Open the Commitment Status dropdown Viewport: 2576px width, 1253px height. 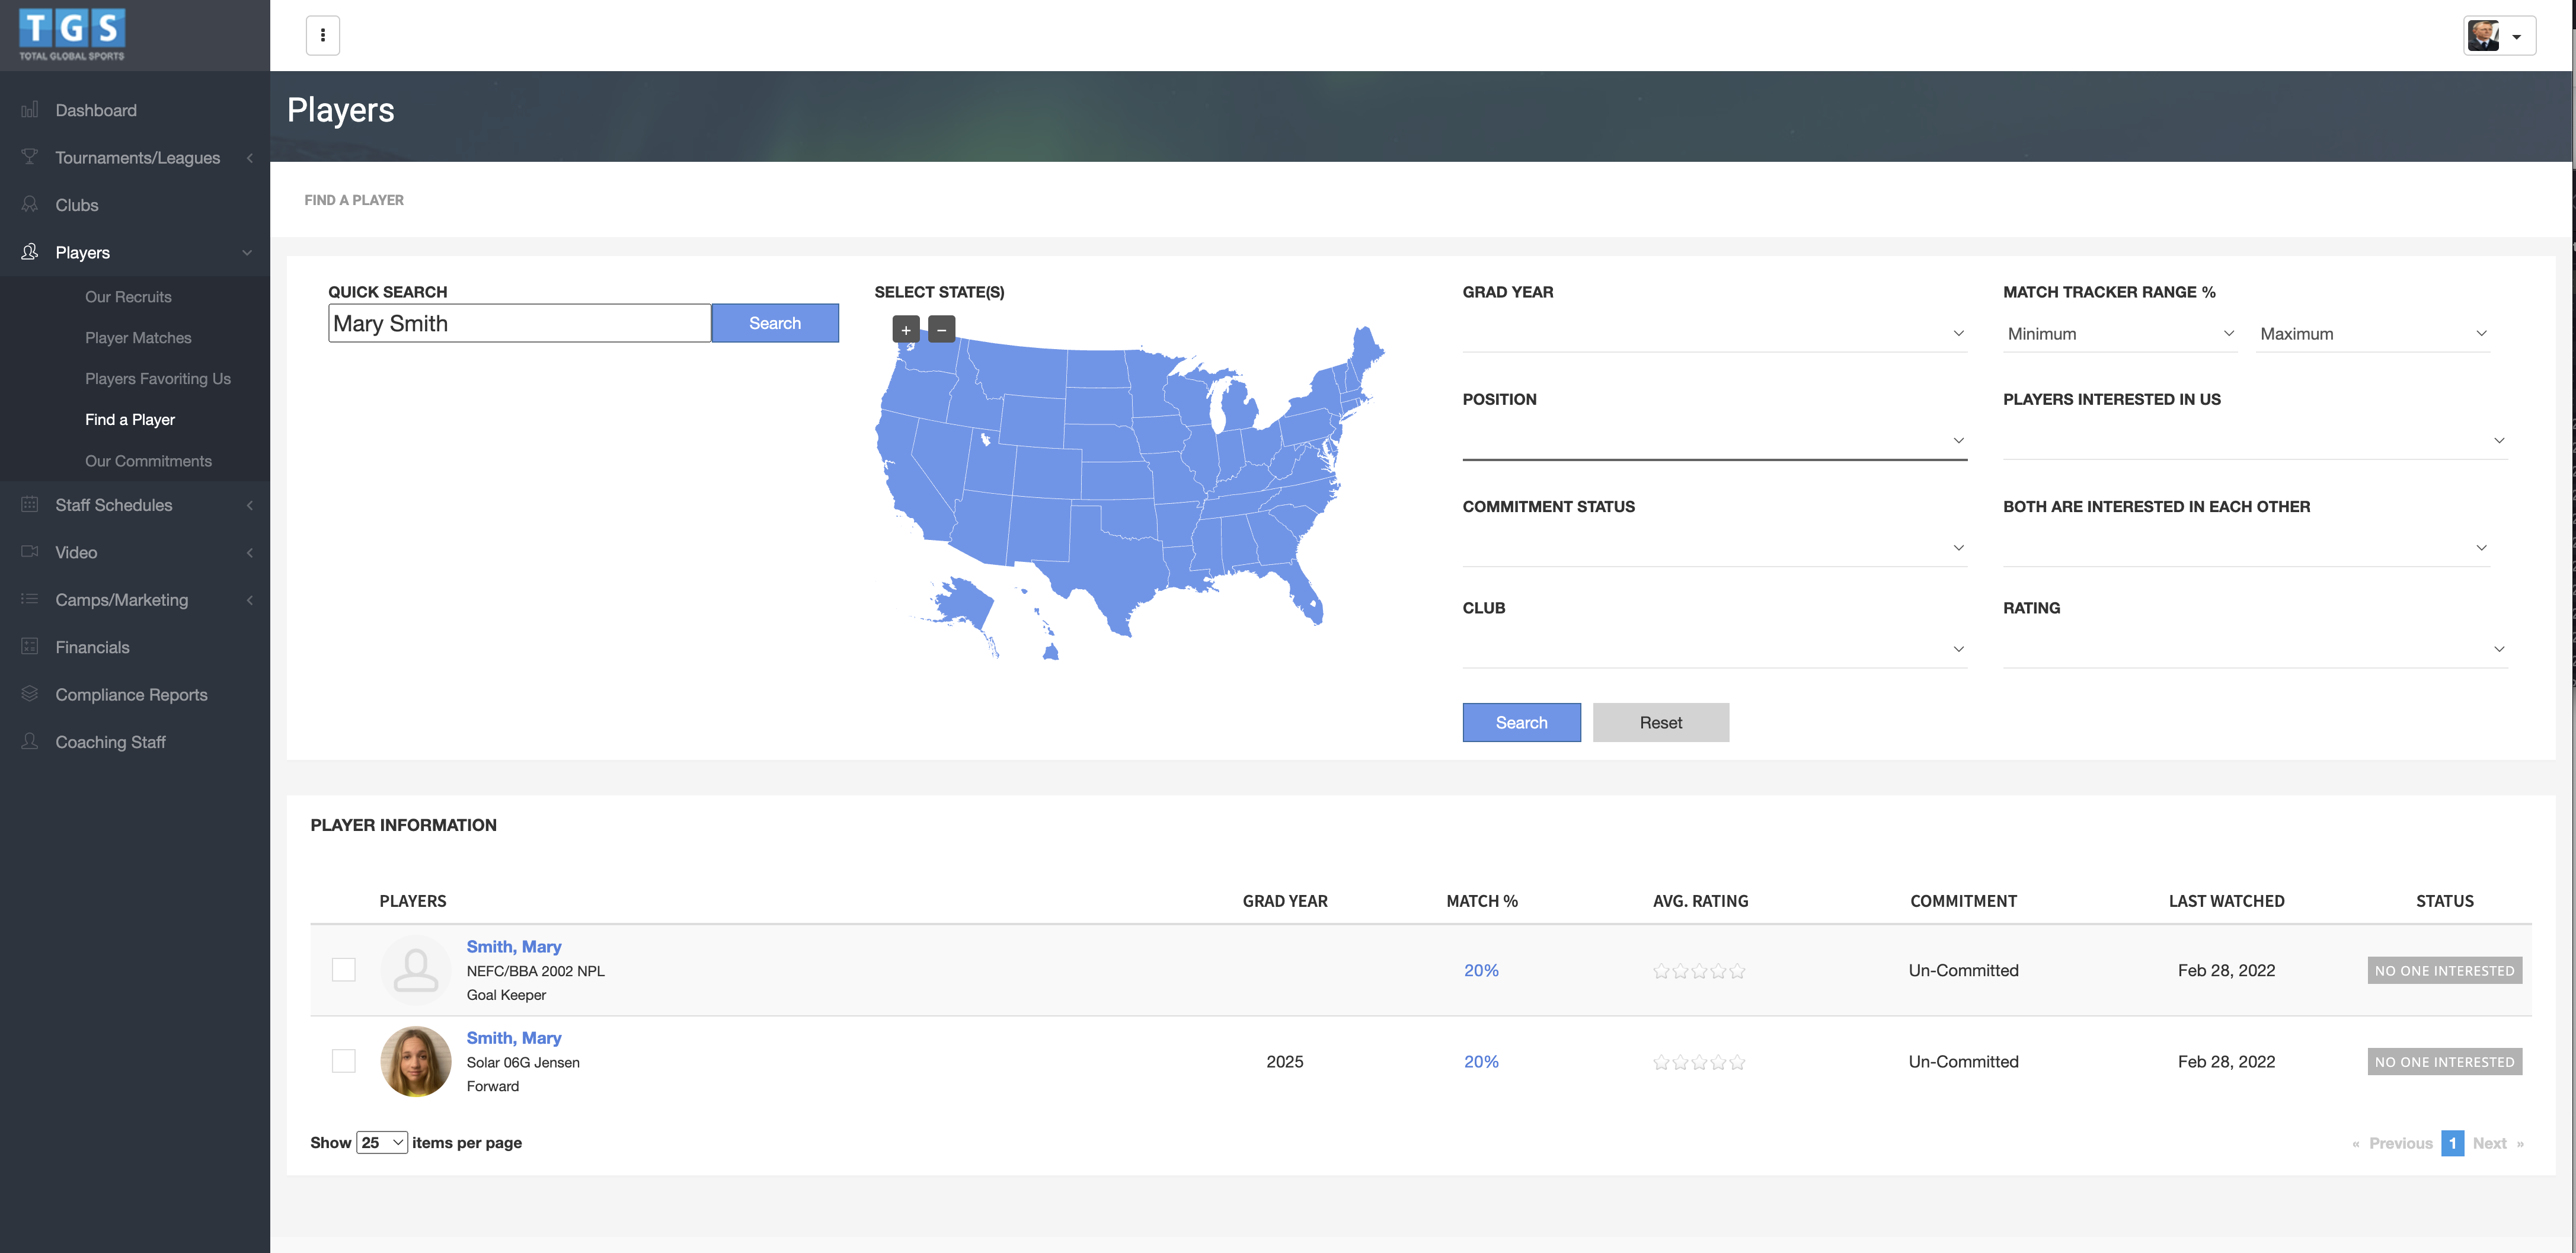pyautogui.click(x=1713, y=547)
